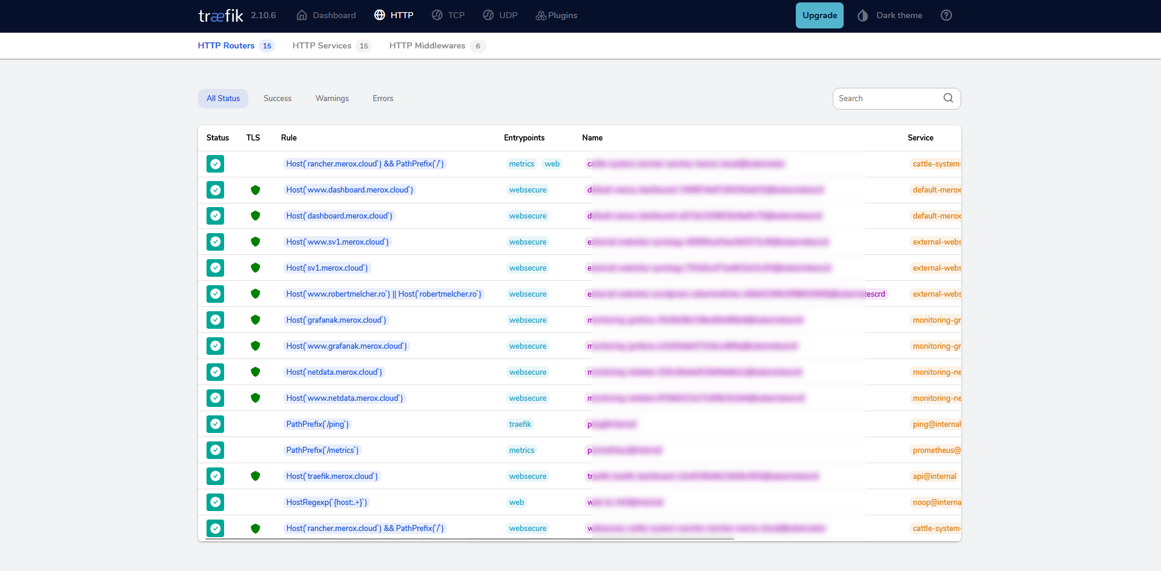
Task: Click metrics entrypoint in rancher row
Action: pos(521,164)
